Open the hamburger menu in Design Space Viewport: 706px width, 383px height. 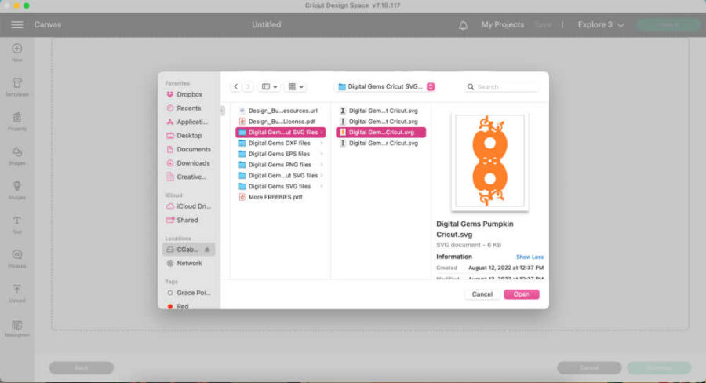click(16, 24)
